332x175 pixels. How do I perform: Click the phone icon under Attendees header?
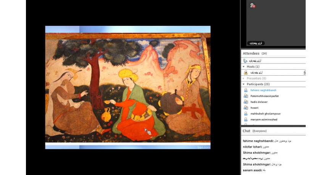[245, 61]
